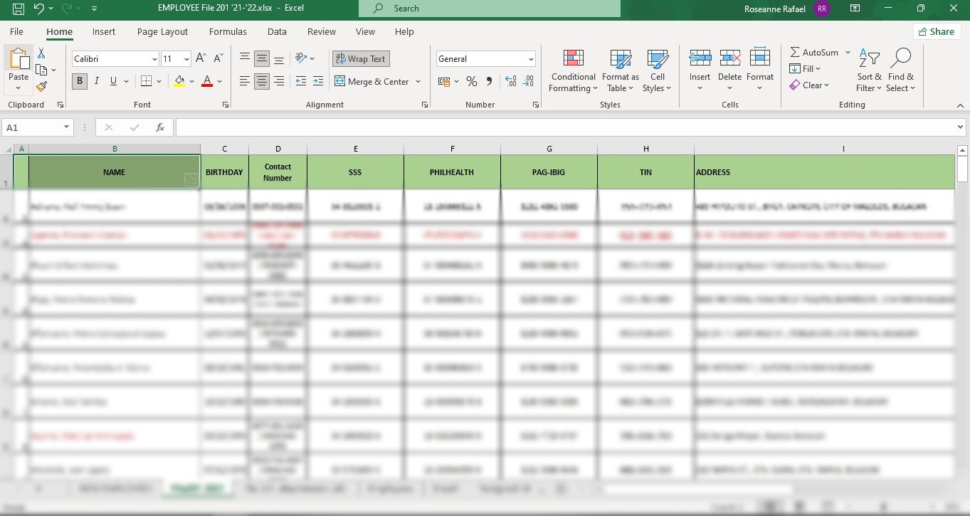This screenshot has width=970, height=516.
Task: Click the Search box in the title bar
Action: [x=490, y=9]
